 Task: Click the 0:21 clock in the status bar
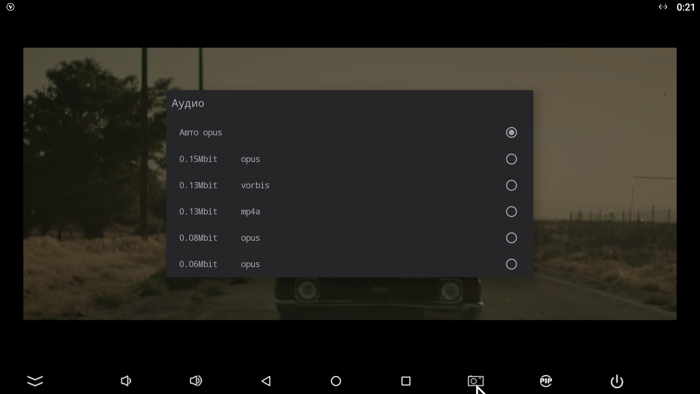pos(685,7)
